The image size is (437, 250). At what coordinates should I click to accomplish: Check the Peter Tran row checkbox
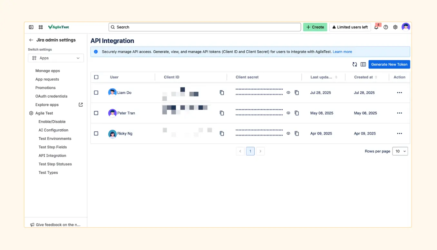coord(96,113)
